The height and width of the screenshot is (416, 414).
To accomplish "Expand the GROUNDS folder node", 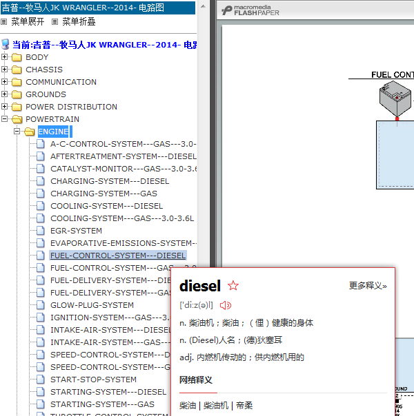I will click(x=4, y=94).
